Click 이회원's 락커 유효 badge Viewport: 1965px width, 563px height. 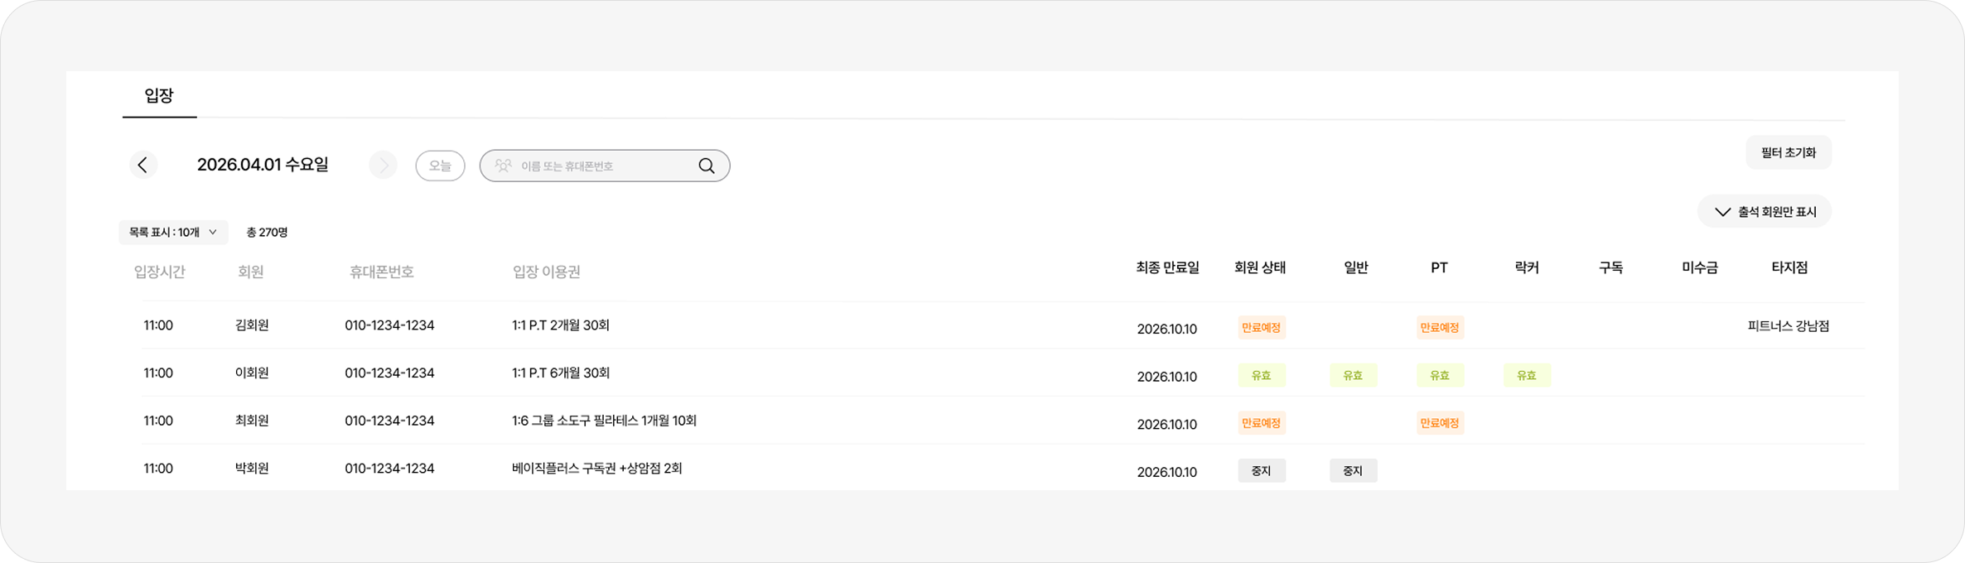(x=1526, y=375)
